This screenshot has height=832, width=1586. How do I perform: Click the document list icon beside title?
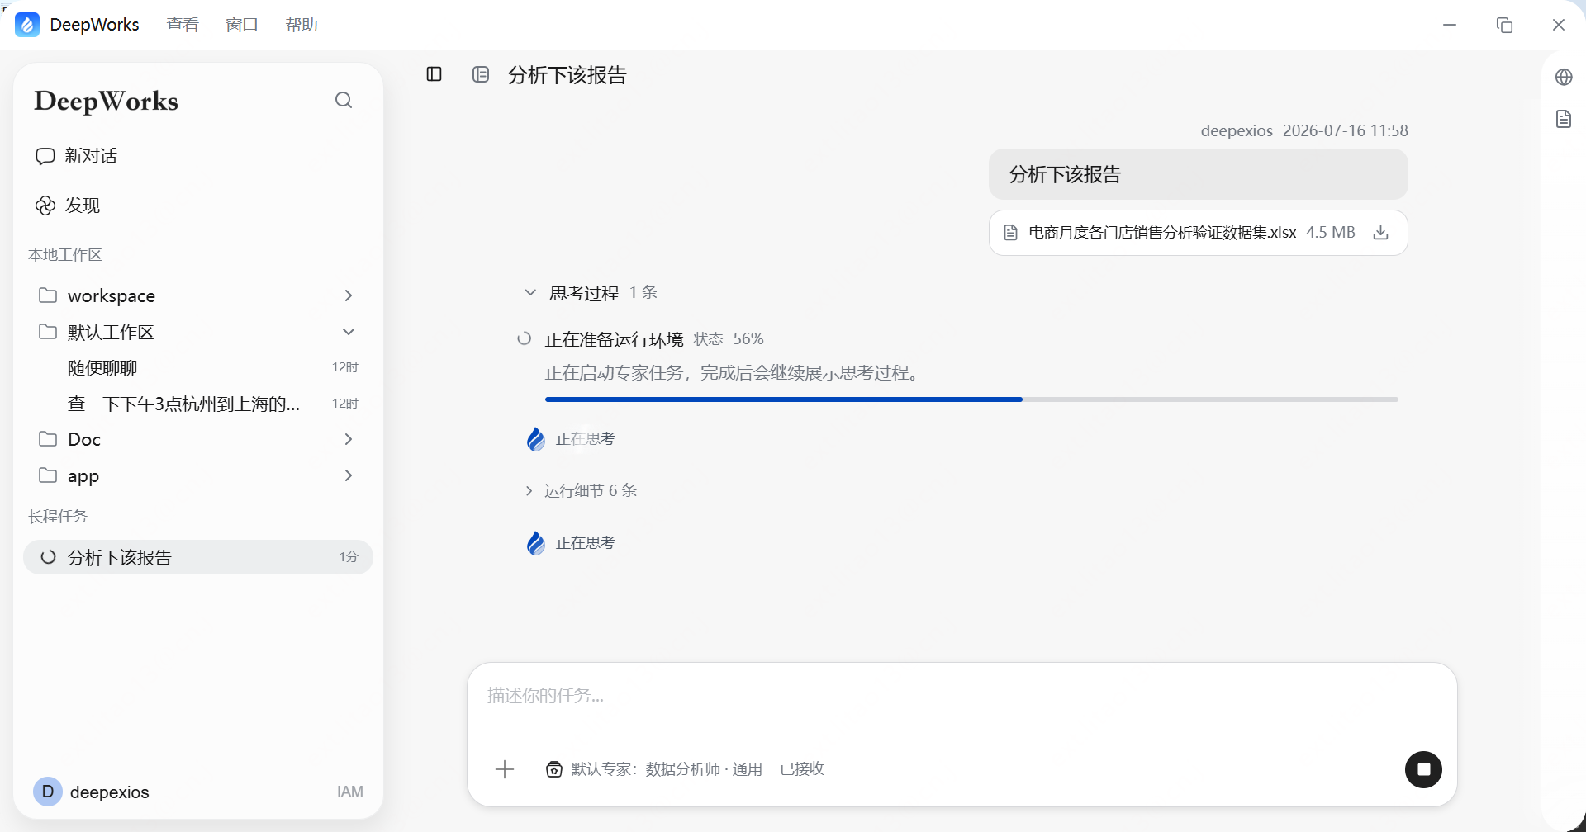(x=481, y=74)
